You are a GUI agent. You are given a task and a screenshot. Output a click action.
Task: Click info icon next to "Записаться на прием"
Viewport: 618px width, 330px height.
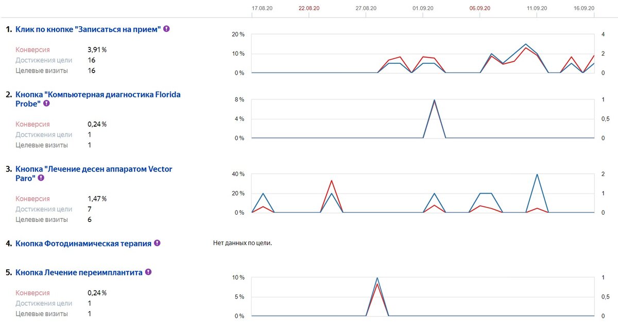click(x=166, y=29)
